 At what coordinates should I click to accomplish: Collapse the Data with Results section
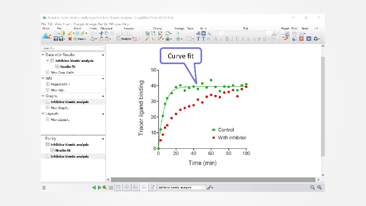click(43, 55)
